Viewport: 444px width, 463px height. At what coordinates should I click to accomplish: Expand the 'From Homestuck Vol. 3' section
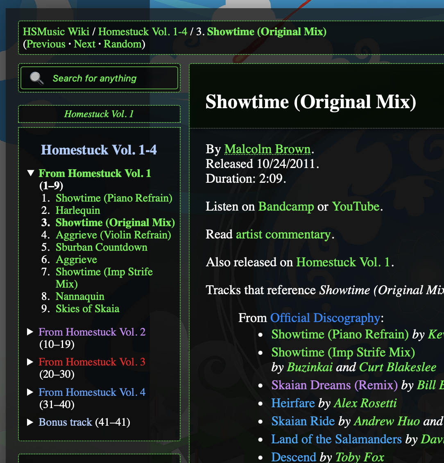point(30,362)
